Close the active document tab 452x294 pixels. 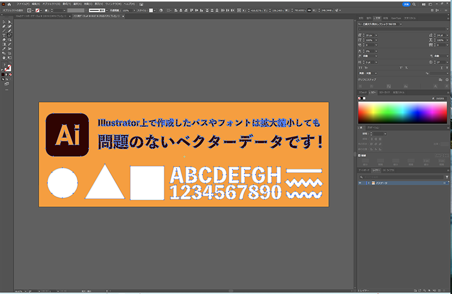124,17
